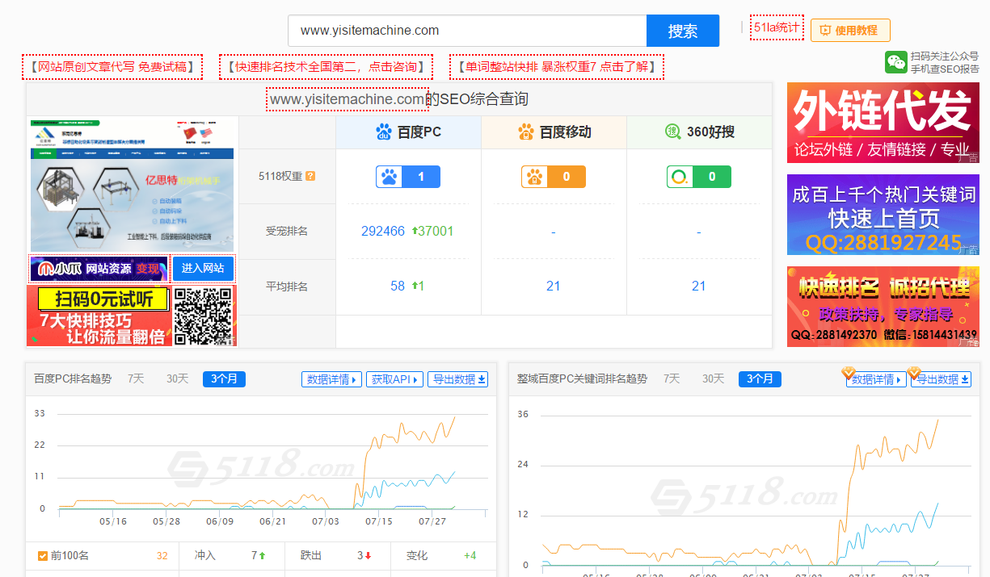Click the 小爪 网站资源变现 logo banner
The height and width of the screenshot is (577, 990).
click(99, 269)
